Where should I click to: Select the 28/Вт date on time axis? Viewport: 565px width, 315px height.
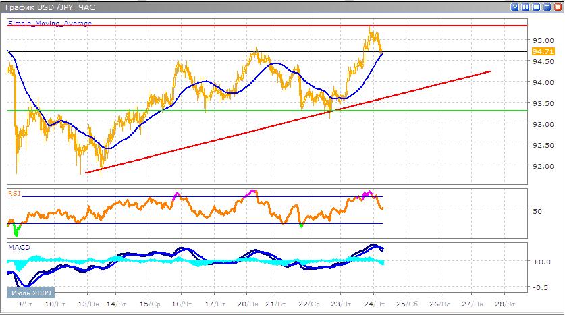507,304
